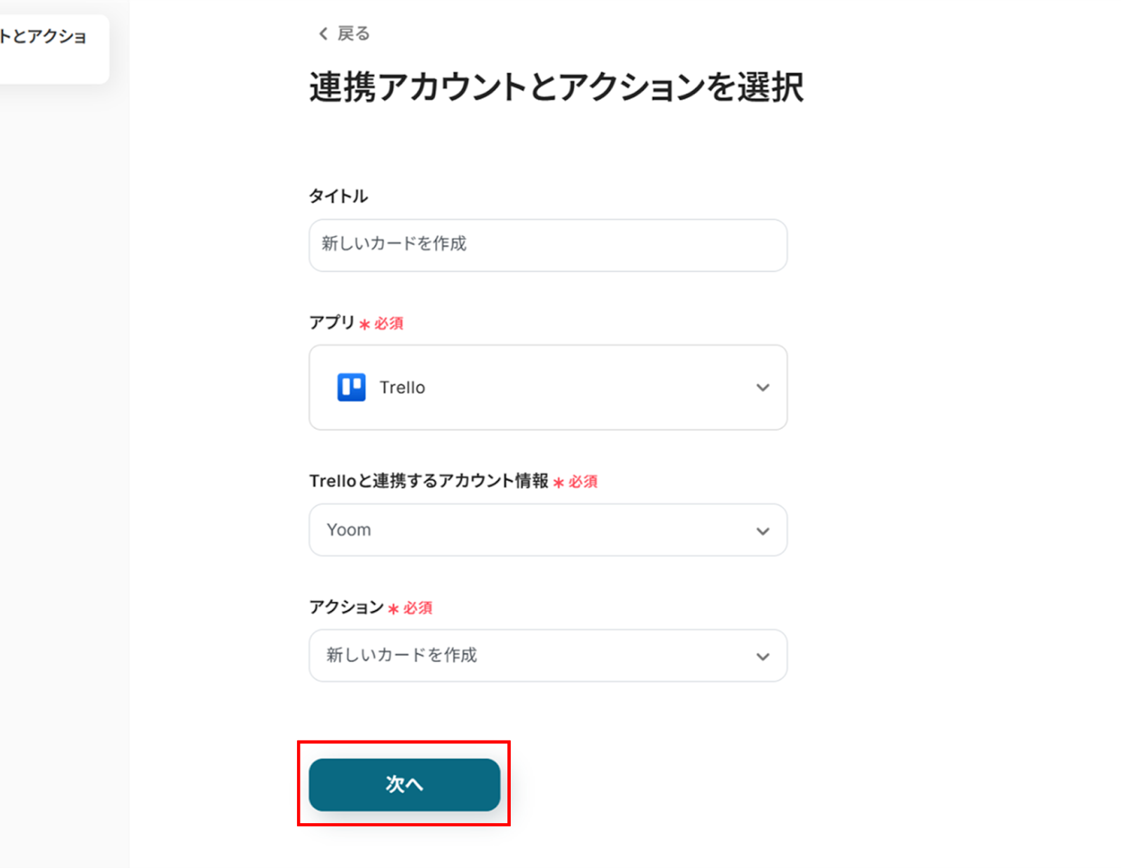
Task: Expand the アプリ dropdown chevron
Action: point(762,387)
